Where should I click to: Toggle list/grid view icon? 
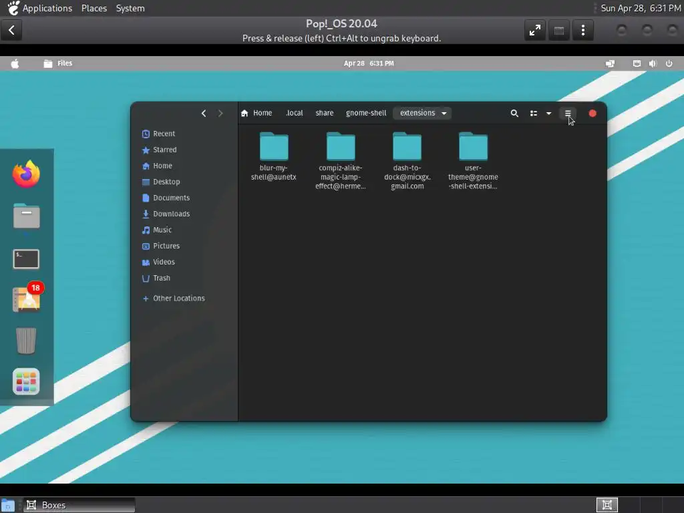(x=534, y=114)
